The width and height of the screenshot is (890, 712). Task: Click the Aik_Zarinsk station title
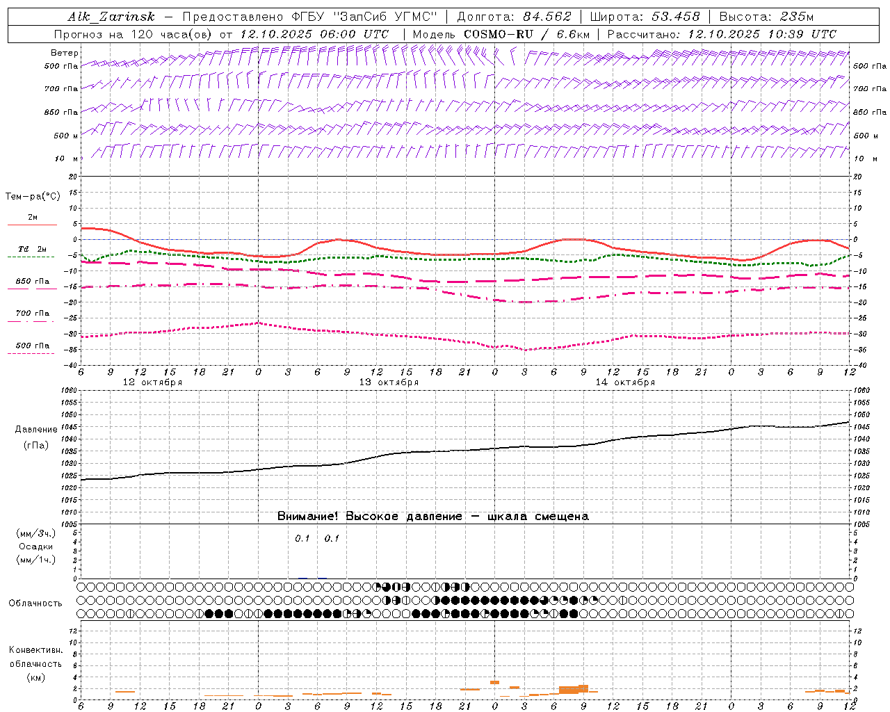(111, 17)
